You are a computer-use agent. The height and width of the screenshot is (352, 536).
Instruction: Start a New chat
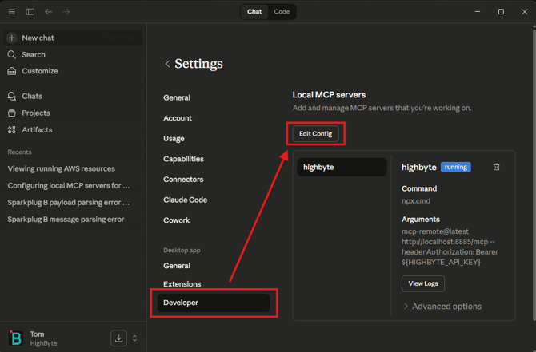38,38
